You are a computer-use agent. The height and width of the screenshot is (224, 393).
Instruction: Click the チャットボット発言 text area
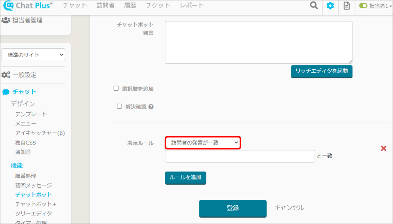(259, 42)
